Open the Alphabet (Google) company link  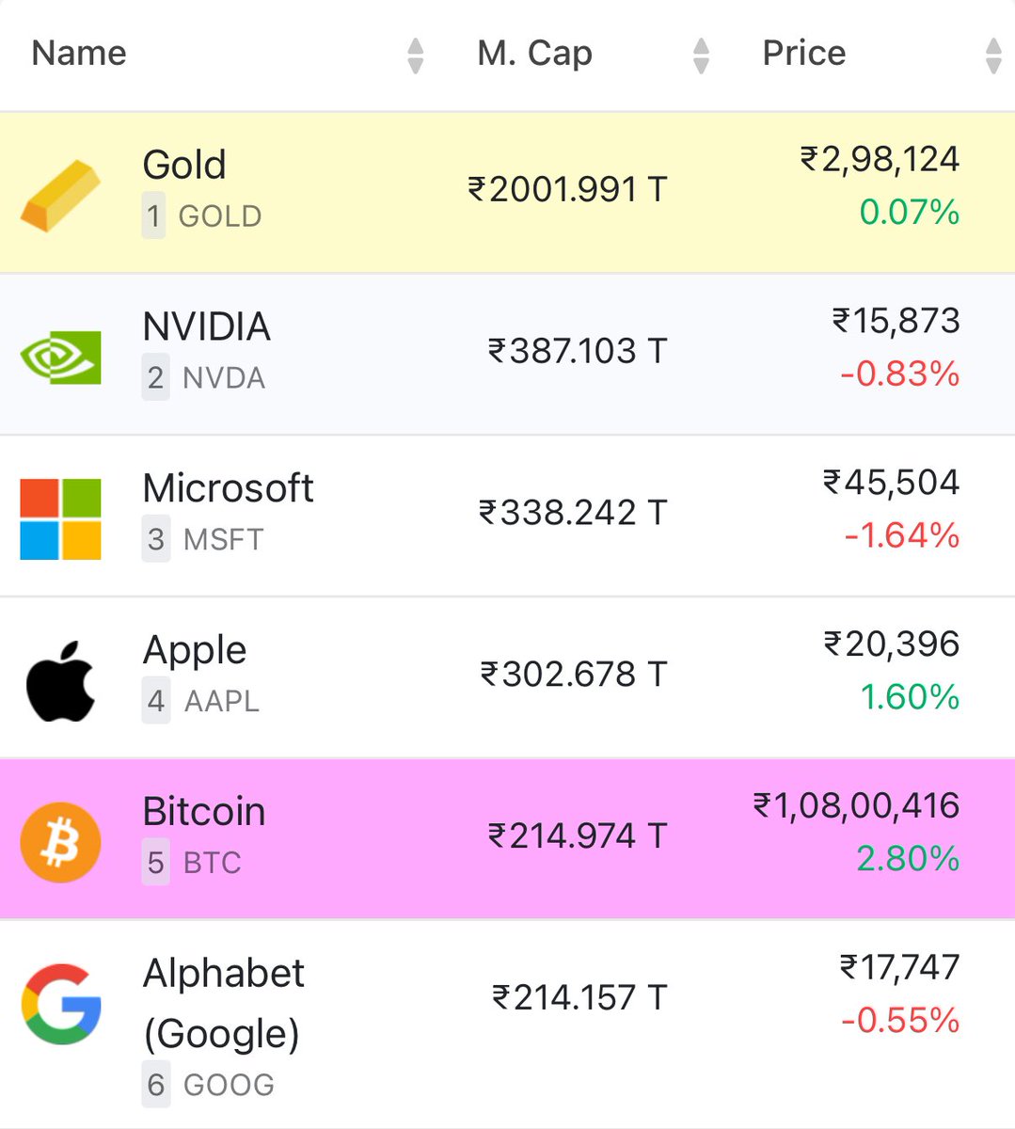click(224, 1003)
